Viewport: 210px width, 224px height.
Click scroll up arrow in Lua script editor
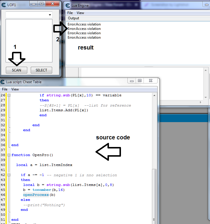154,95
